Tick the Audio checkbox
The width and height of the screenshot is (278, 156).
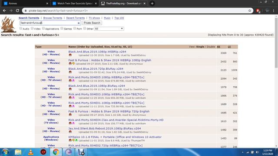coord(21,28)
